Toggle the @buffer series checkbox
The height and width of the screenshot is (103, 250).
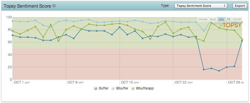[x=113, y=89]
